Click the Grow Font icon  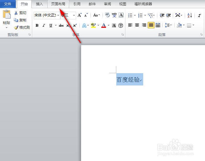click(x=80, y=15)
